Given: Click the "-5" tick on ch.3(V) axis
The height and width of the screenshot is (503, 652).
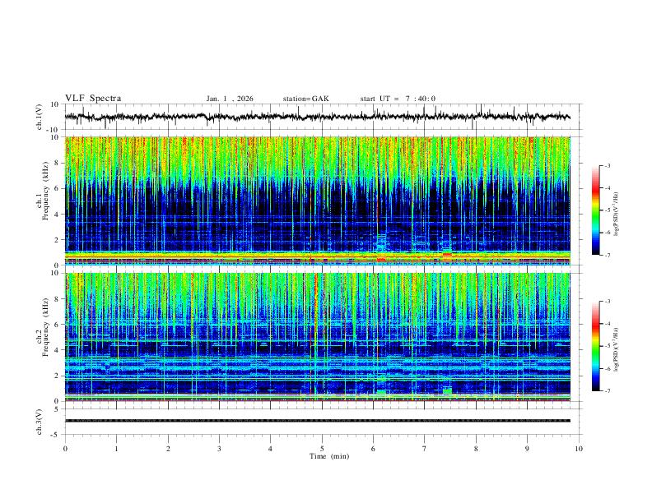Looking at the screenshot, I should tap(56, 435).
